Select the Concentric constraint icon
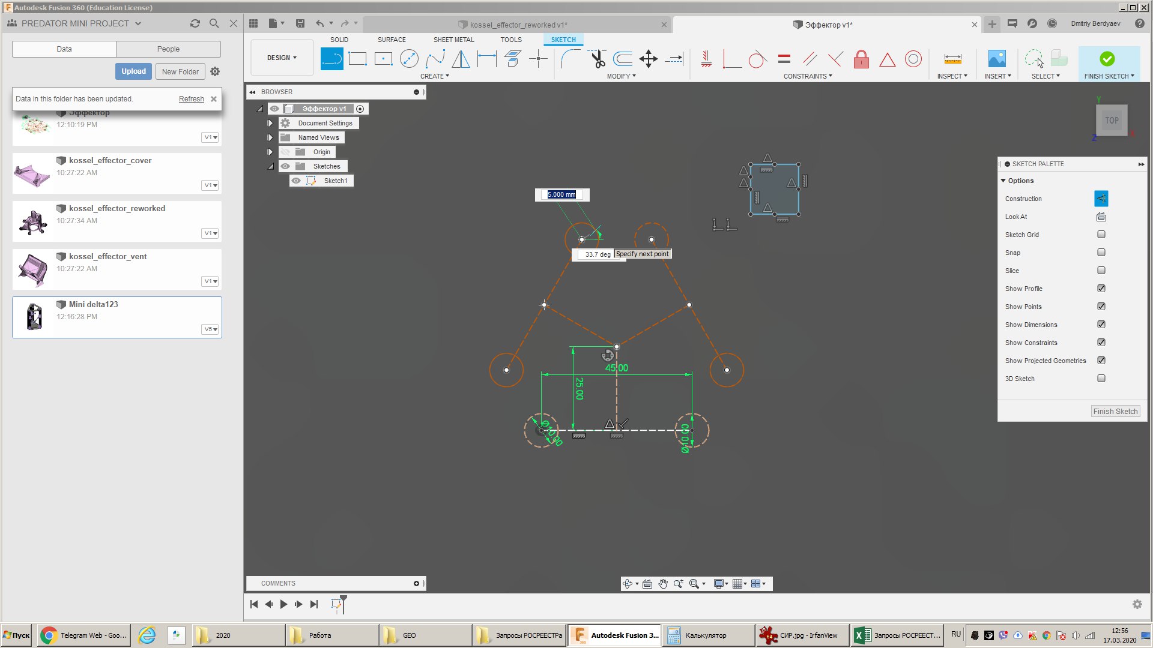Viewport: 1153px width, 648px height. [913, 59]
